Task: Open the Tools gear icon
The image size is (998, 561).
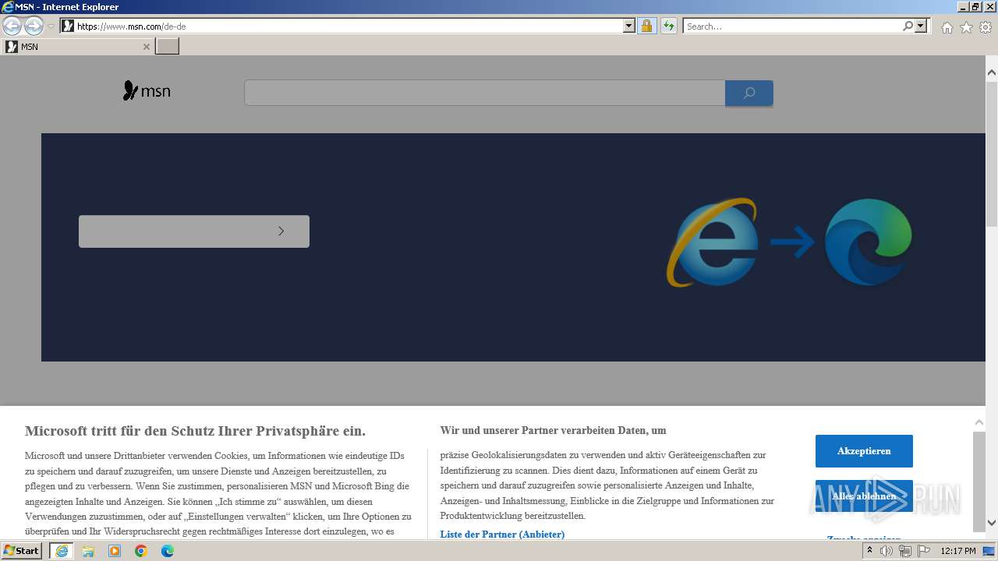Action: point(986,27)
